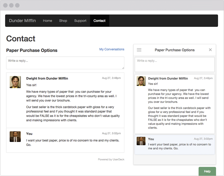Click the "You" sender name on main page

pos(29,134)
